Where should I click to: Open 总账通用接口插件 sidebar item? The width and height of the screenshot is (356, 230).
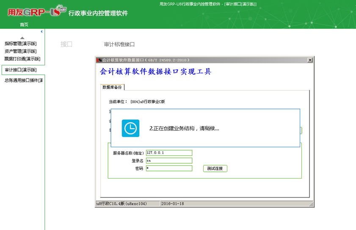[24, 80]
